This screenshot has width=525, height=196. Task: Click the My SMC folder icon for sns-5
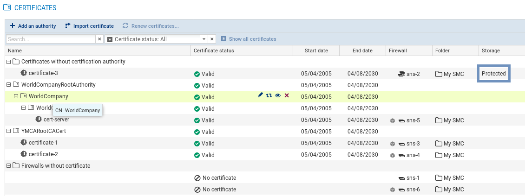coord(438,120)
